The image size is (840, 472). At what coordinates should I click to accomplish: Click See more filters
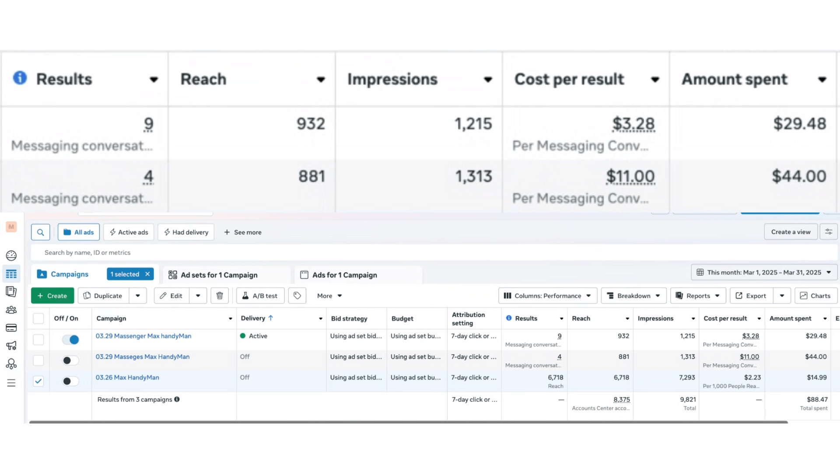coord(243,232)
